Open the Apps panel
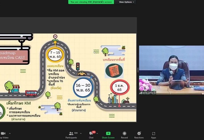 coord(153,135)
